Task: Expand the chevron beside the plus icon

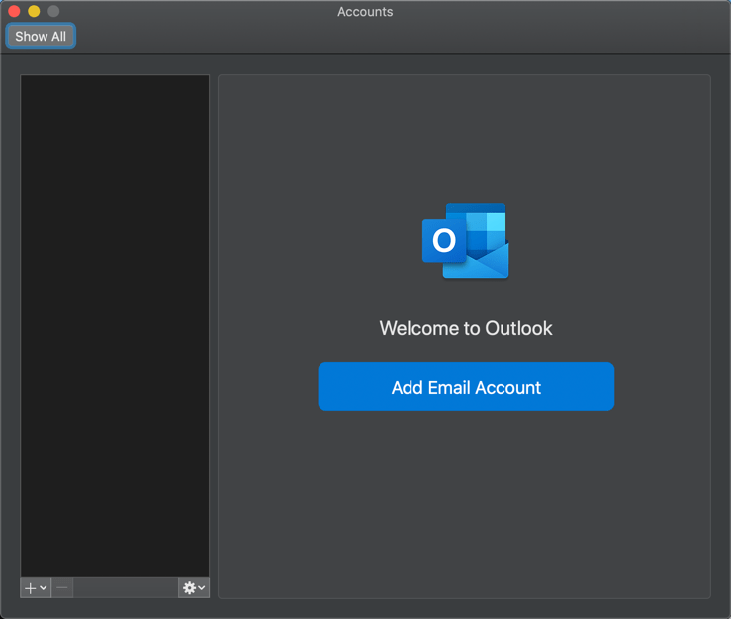Action: pyautogui.click(x=44, y=588)
